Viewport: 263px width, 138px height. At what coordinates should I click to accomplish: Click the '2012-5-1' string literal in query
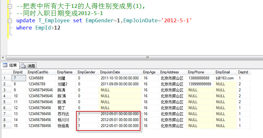(177, 20)
